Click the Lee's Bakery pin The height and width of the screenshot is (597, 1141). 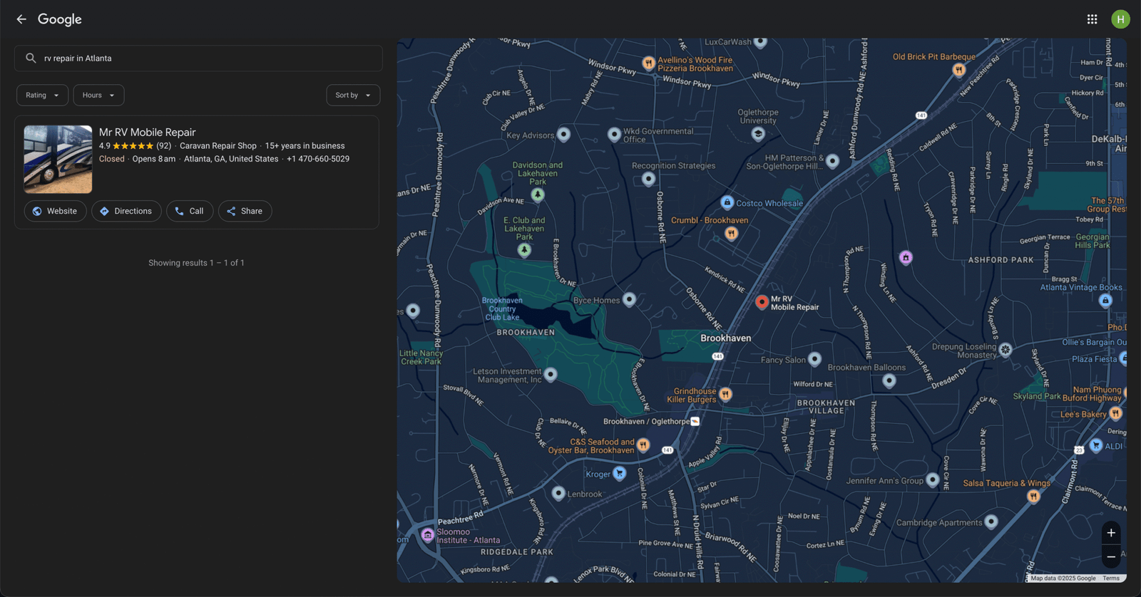click(1115, 413)
